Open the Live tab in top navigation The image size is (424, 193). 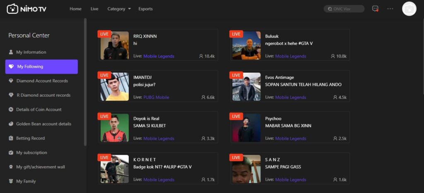pos(94,9)
